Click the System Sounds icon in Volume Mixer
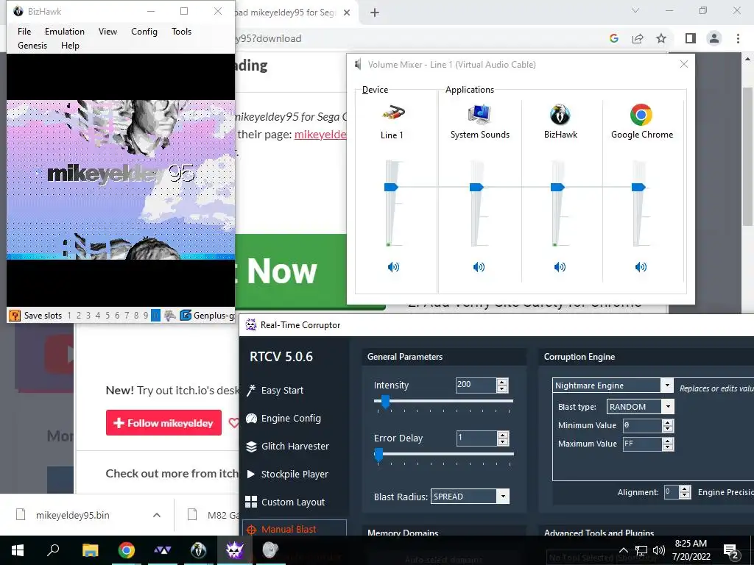This screenshot has height=565, width=754. click(479, 114)
